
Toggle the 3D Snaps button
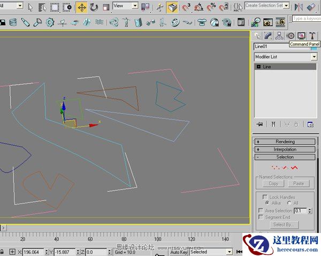[186, 7]
